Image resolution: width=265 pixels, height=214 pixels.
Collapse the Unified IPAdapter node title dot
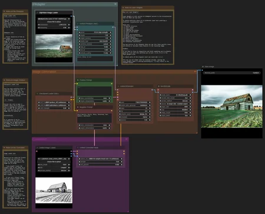click(x=78, y=24)
